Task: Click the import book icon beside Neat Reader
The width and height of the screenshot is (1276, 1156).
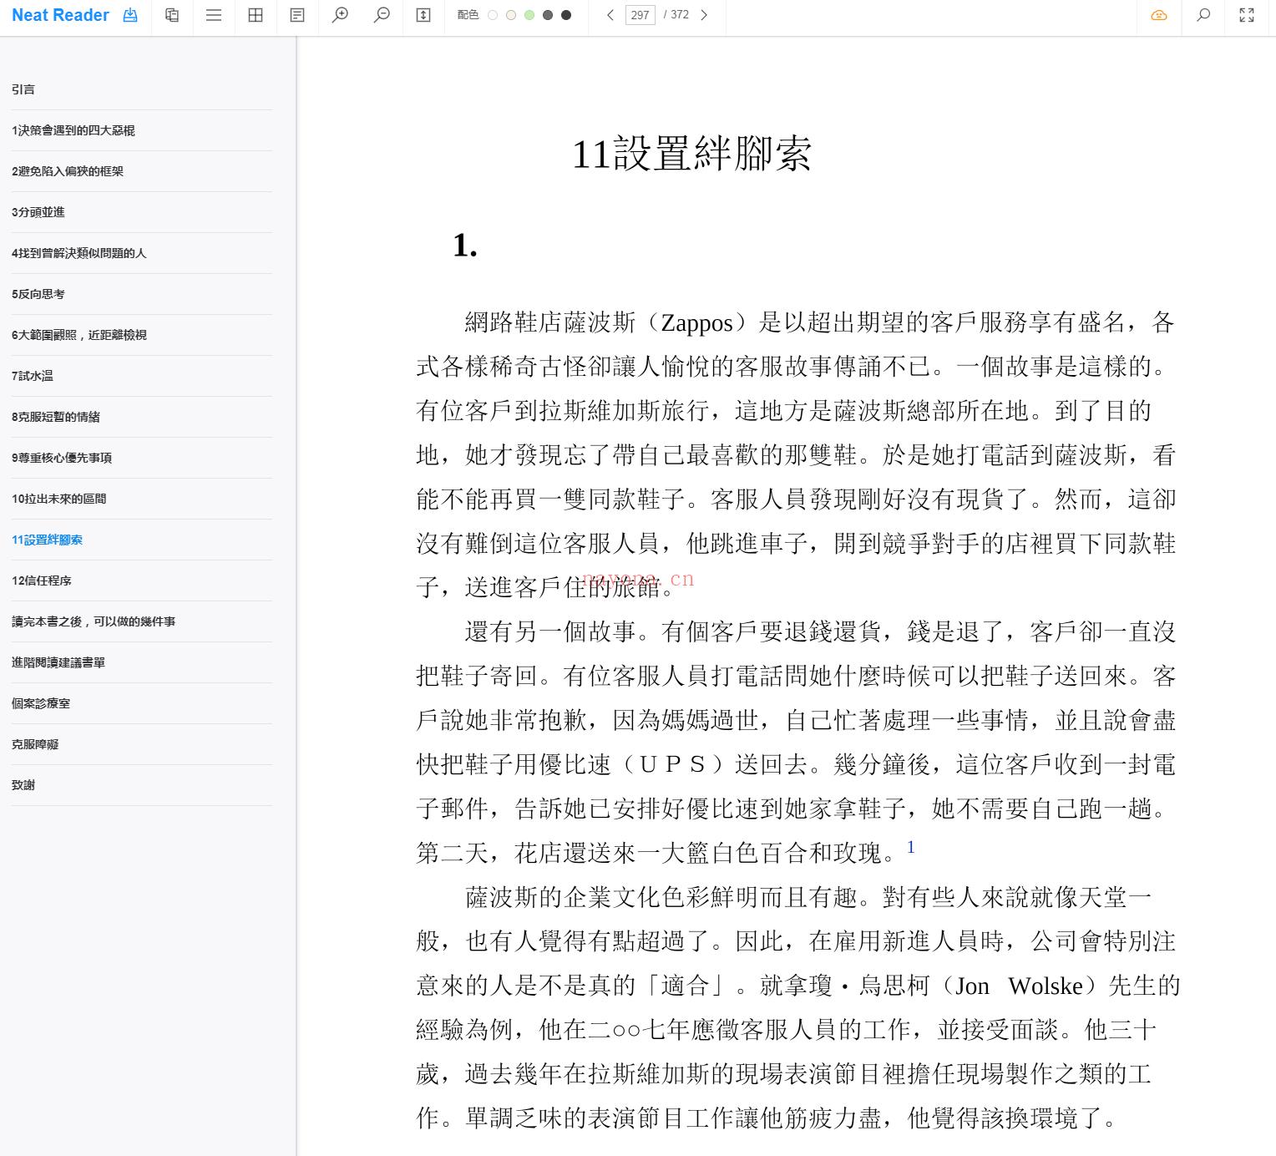Action: tap(130, 15)
